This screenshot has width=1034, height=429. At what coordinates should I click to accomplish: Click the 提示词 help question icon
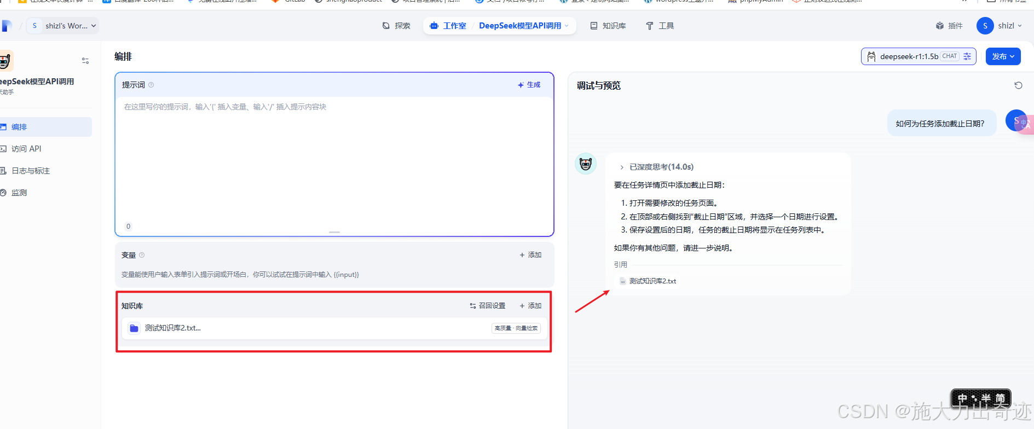[x=151, y=85]
